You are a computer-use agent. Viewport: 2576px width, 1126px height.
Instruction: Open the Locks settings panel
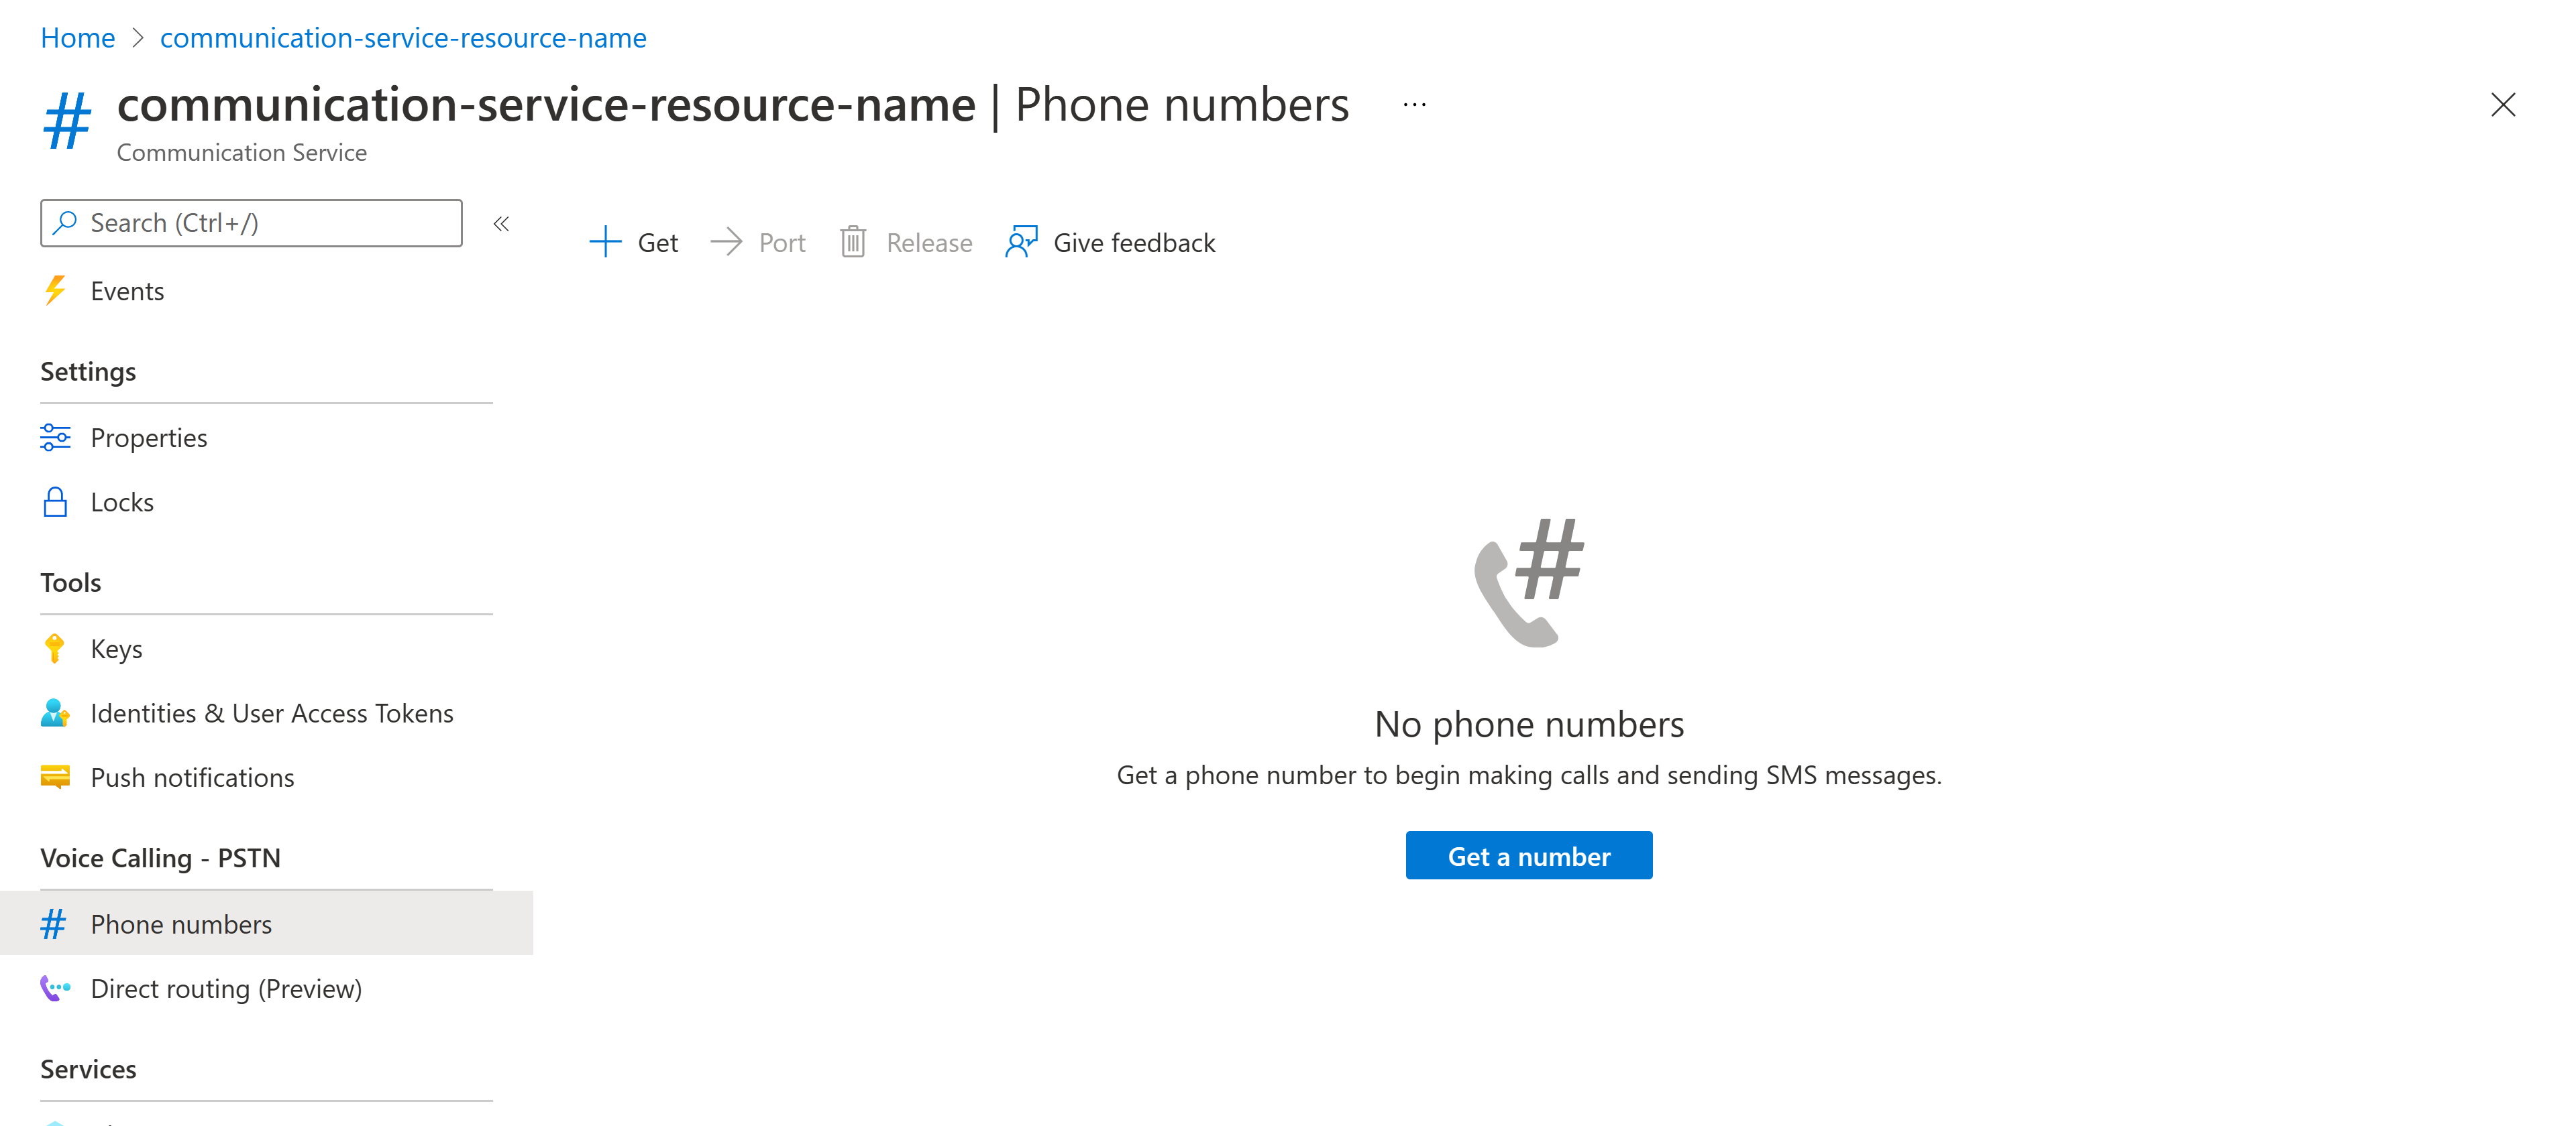[123, 501]
